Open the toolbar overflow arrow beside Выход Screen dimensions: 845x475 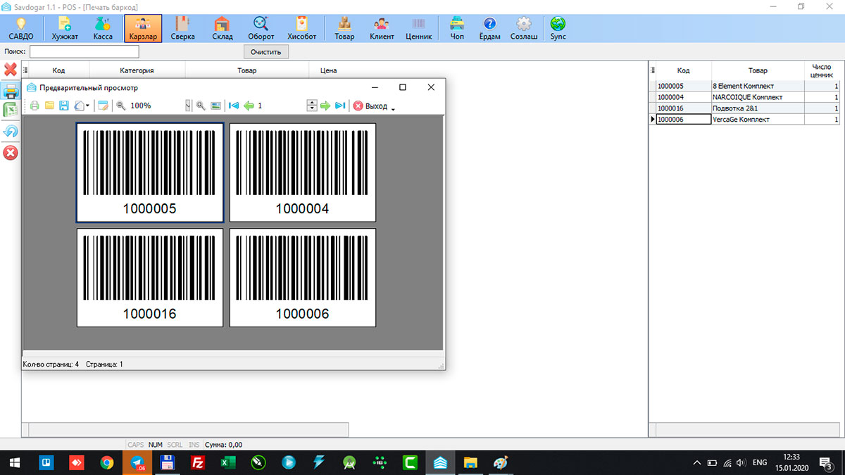tap(393, 108)
